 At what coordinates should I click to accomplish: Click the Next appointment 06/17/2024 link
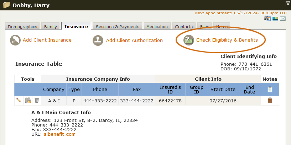pyautogui.click(x=241, y=13)
